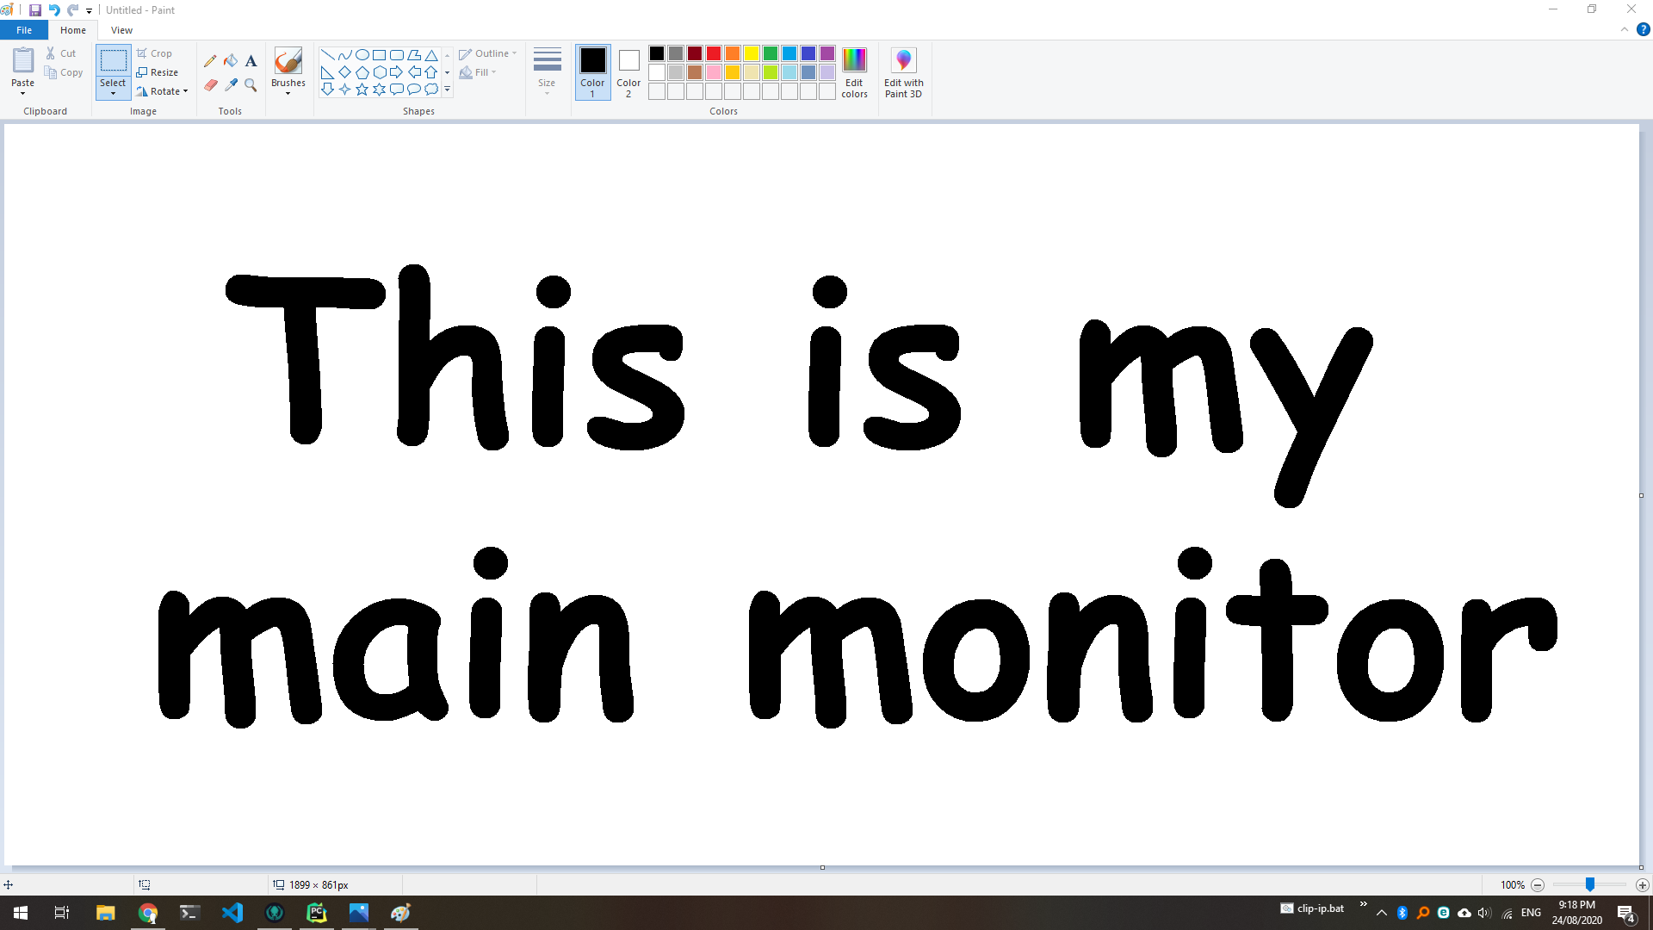Click the Resize button
The width and height of the screenshot is (1653, 930).
pos(159,71)
